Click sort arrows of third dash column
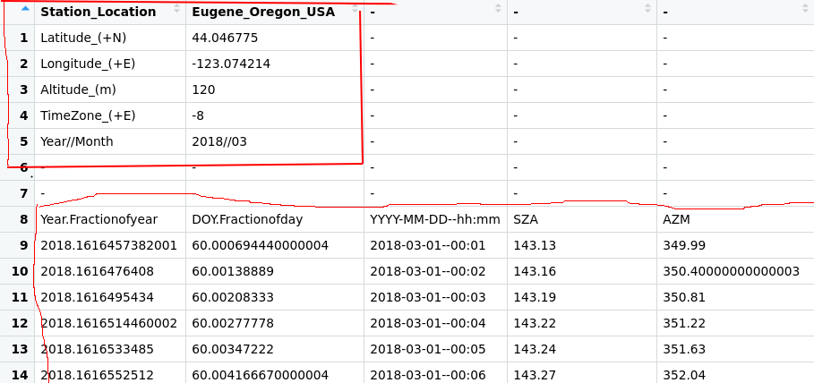This screenshot has width=814, height=383. pos(499,8)
